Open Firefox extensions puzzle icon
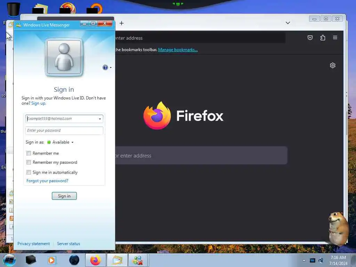This screenshot has width=356, height=267. tap(323, 38)
